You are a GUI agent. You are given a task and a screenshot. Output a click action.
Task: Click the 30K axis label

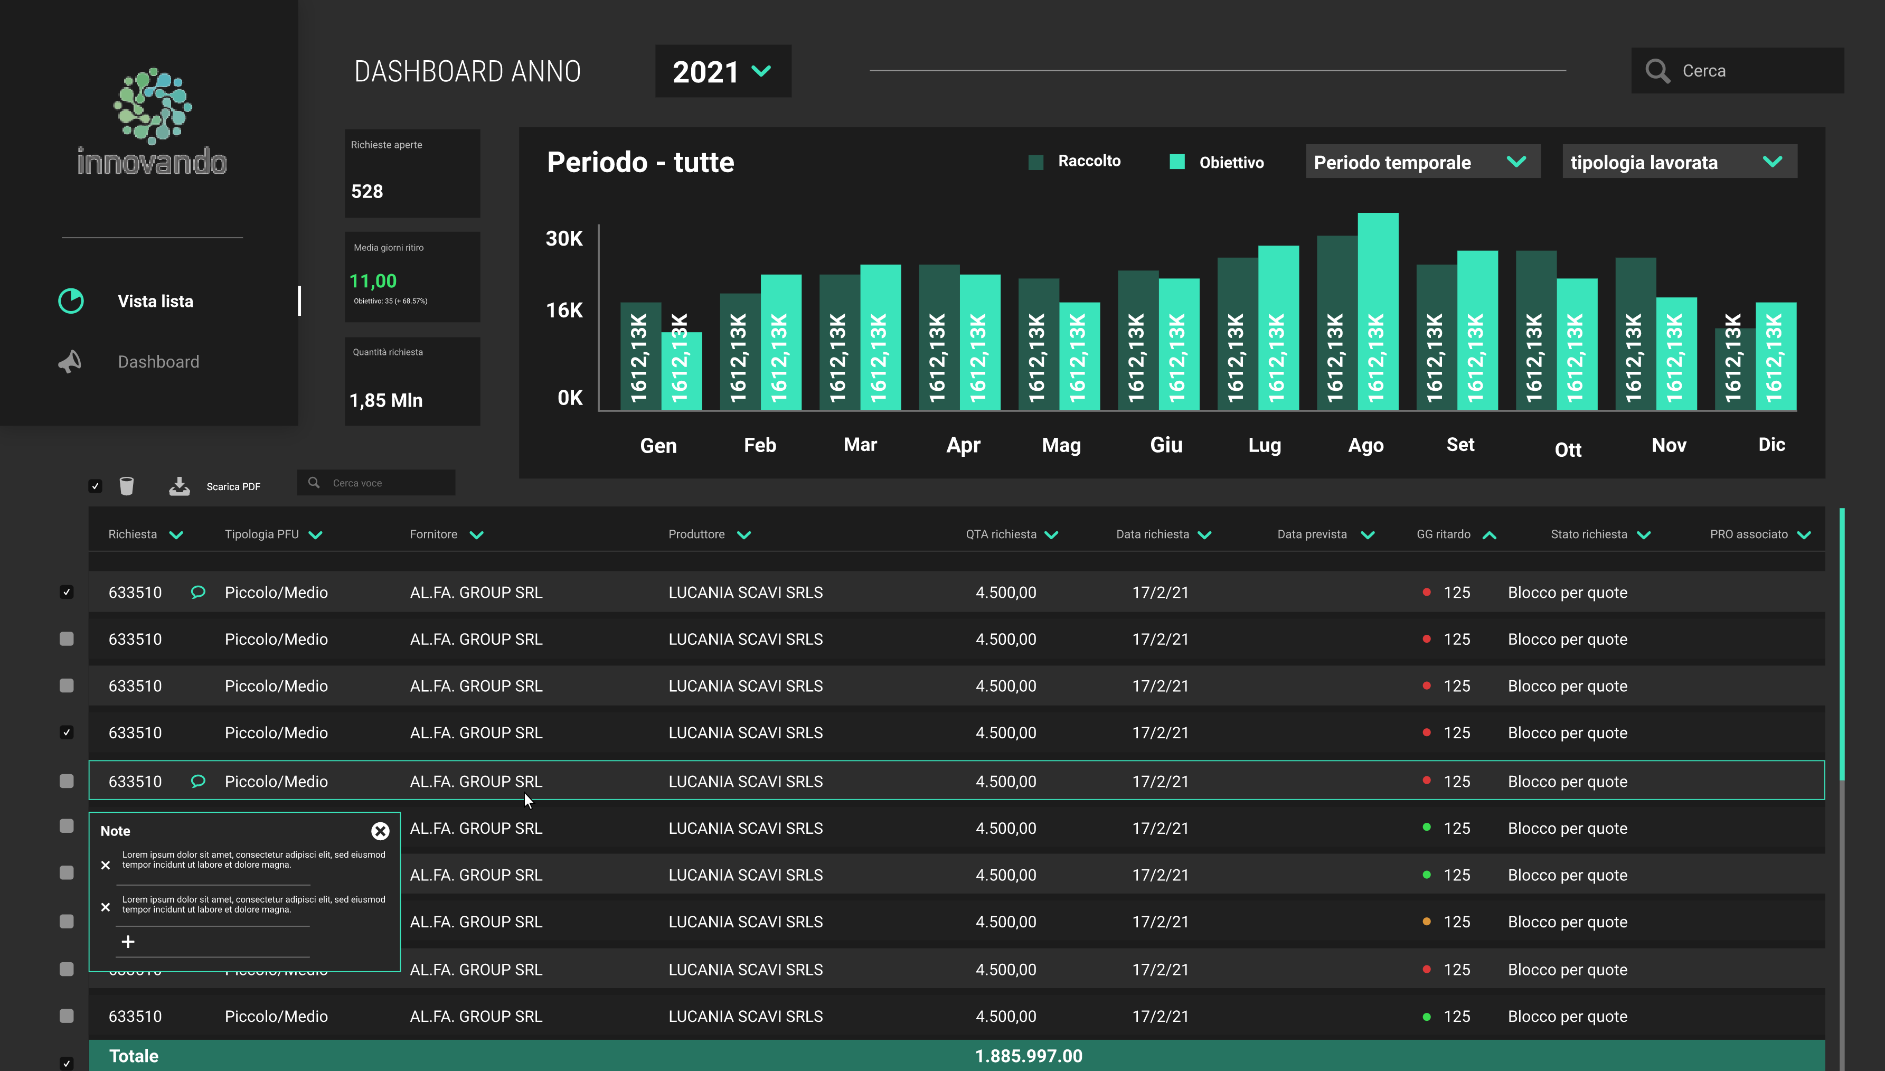[x=564, y=238]
